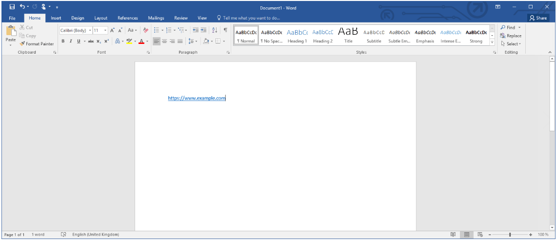Open the Font dialog launcher
557x241 pixels.
[148, 52]
